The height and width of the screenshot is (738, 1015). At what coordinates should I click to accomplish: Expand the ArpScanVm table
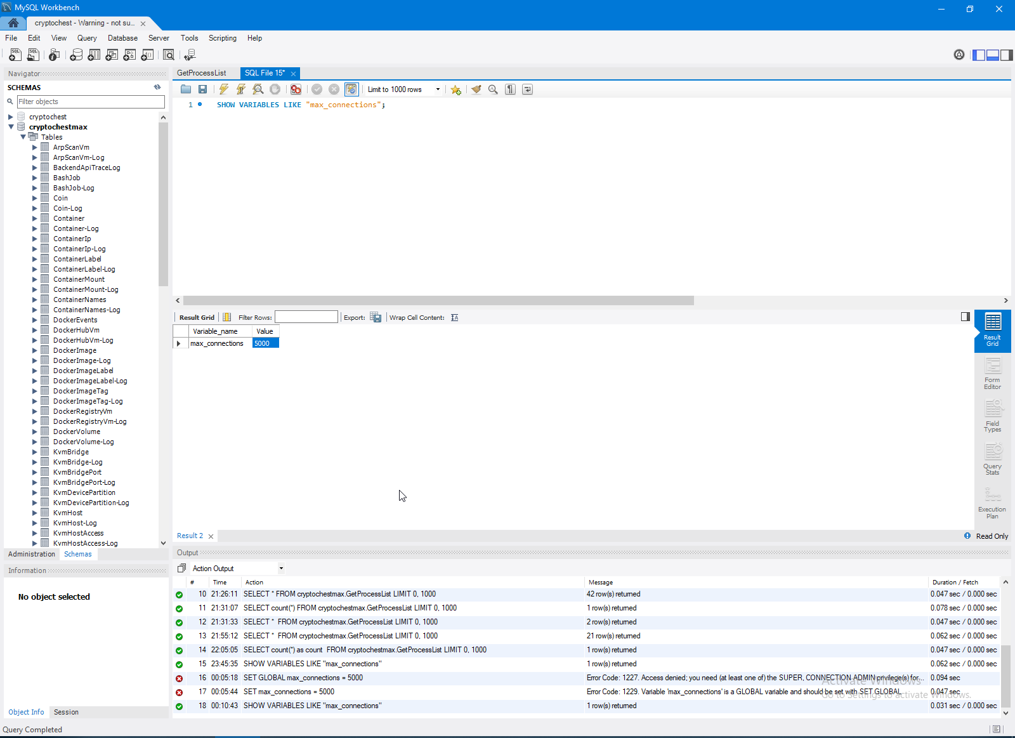coord(35,147)
